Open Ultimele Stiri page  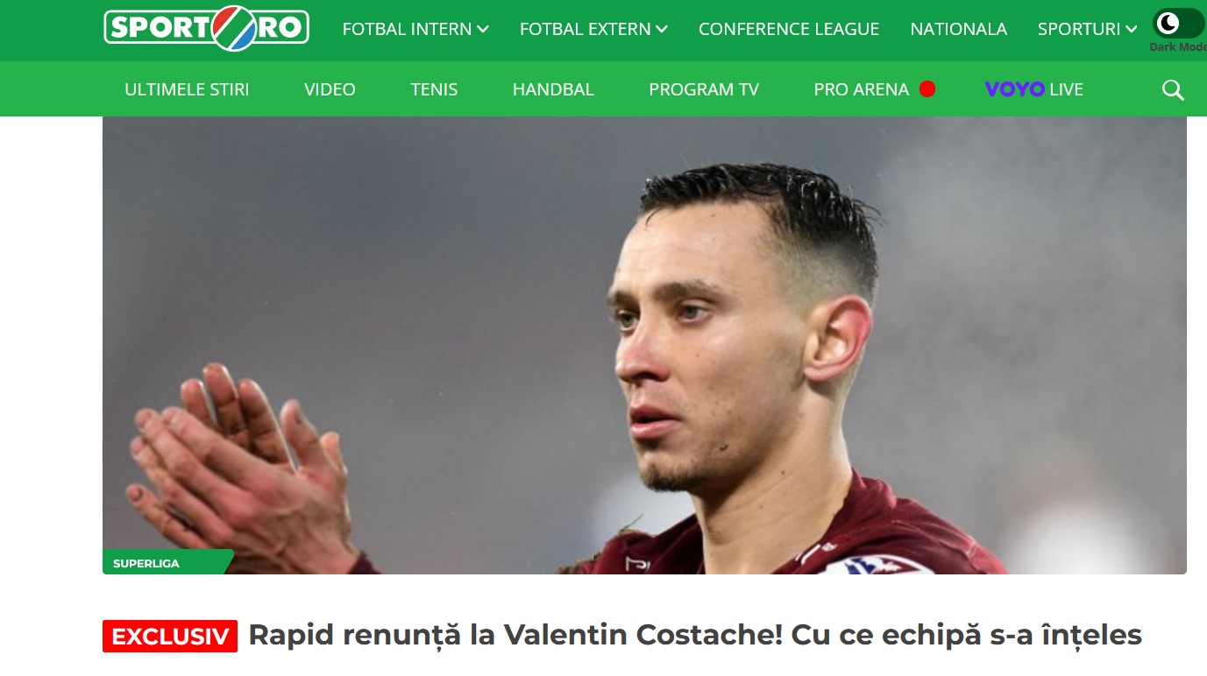click(x=187, y=89)
